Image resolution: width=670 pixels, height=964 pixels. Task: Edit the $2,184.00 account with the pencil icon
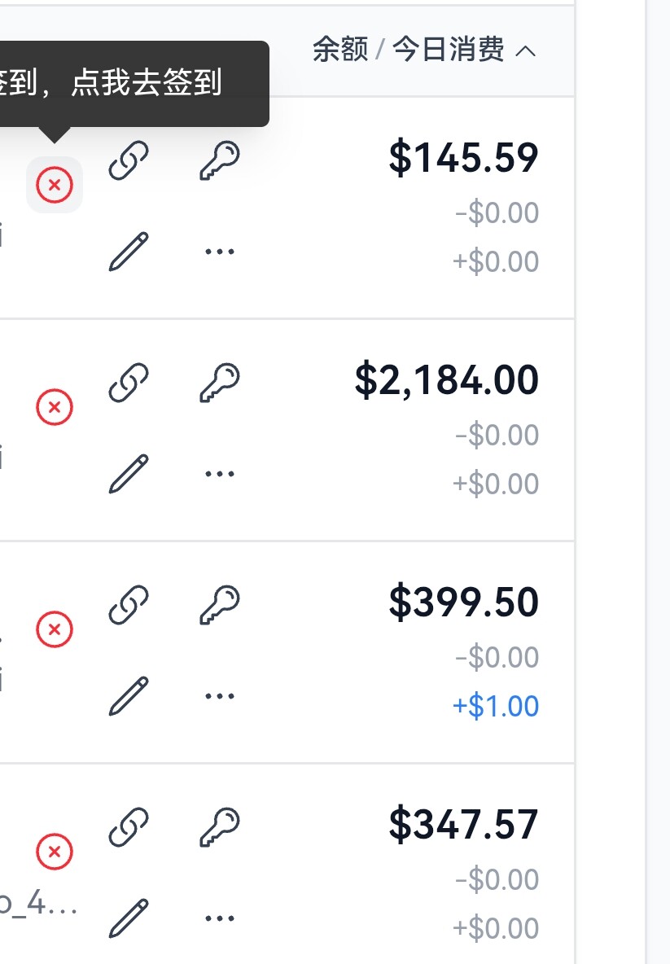(x=129, y=474)
